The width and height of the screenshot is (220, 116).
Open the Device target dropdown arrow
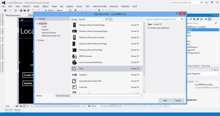tap(55, 11)
